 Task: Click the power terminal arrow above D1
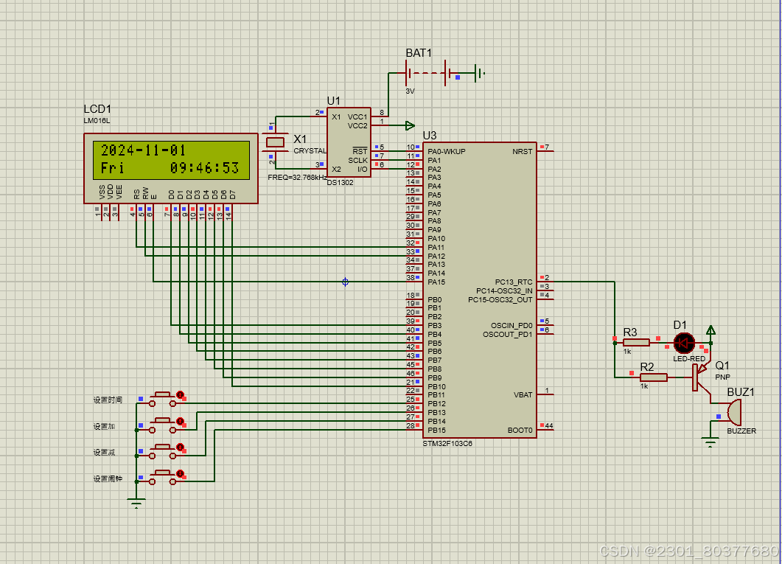[711, 330]
